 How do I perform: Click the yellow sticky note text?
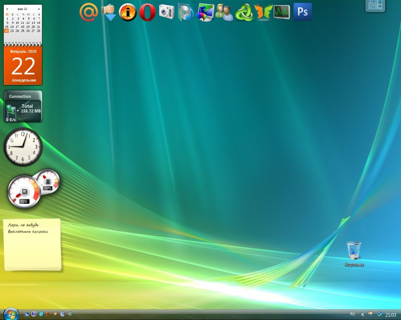point(28,228)
